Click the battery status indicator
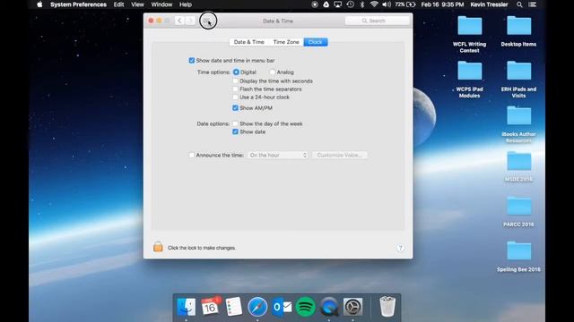 tap(405, 4)
